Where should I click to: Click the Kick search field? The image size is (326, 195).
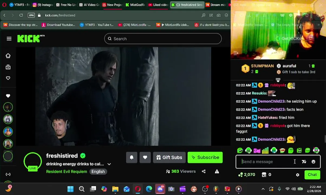click(163, 39)
